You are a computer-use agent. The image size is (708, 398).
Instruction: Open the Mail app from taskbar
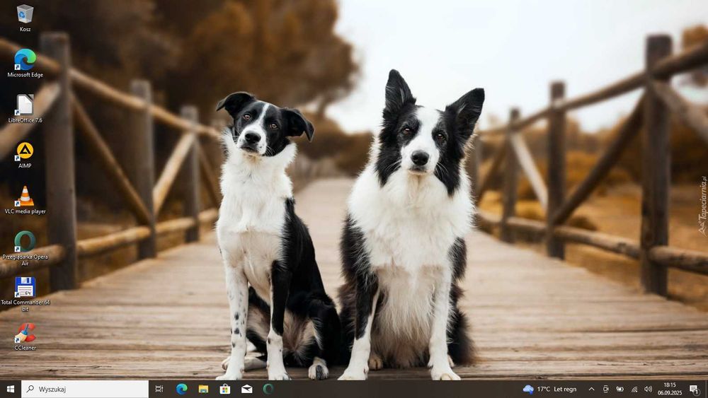coord(246,389)
